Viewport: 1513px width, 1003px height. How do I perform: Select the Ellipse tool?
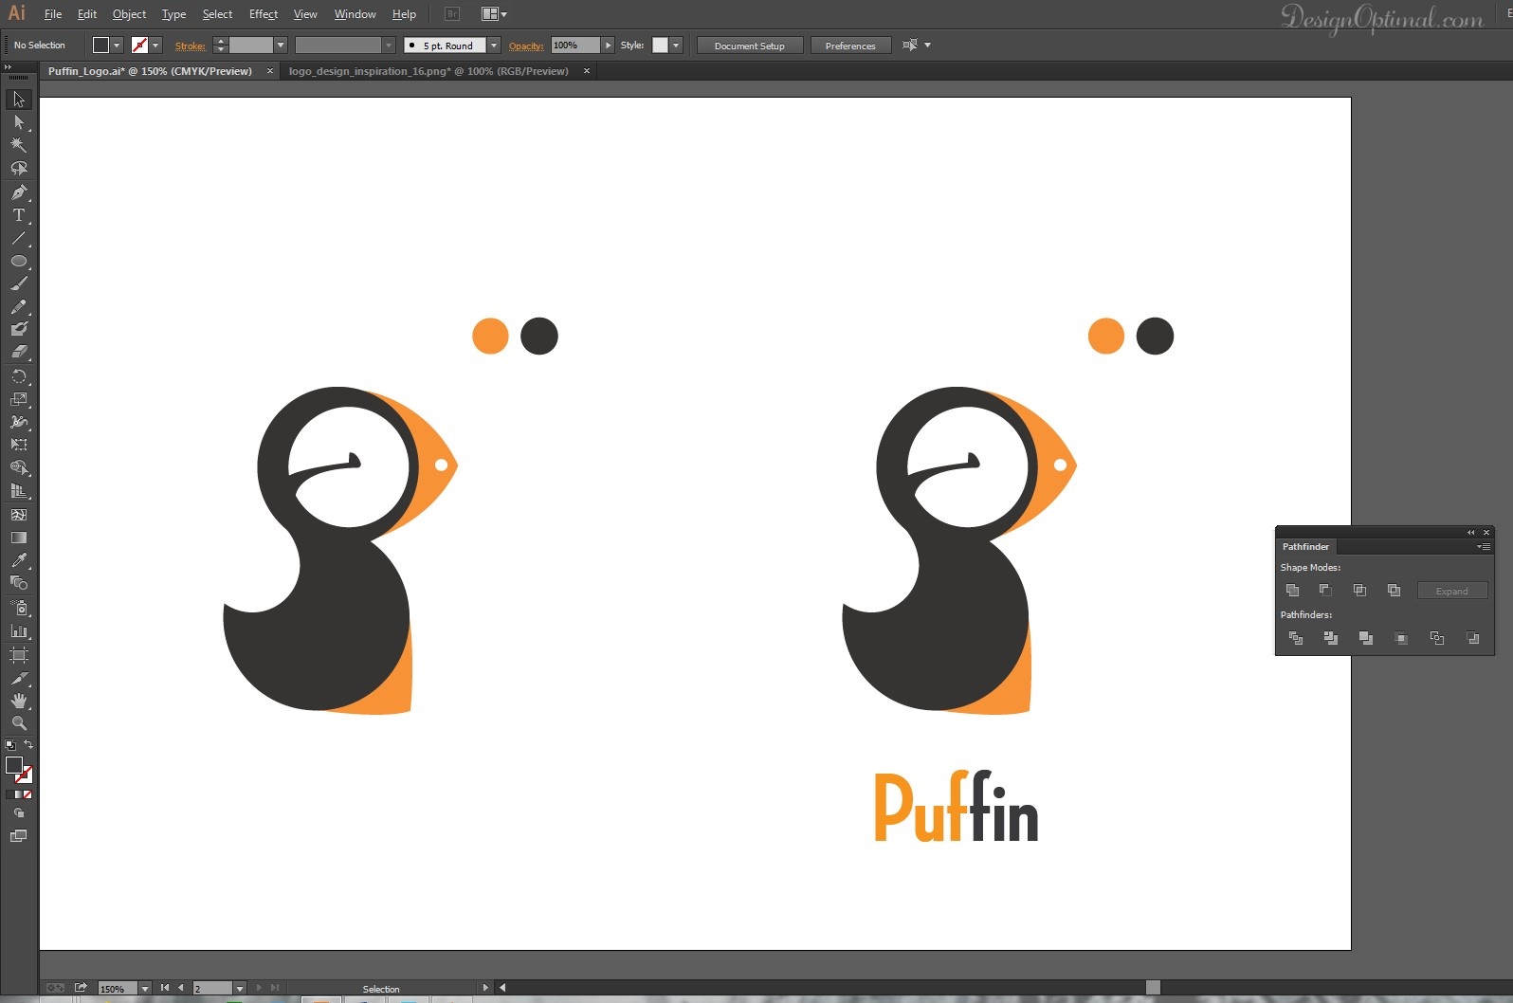18,261
